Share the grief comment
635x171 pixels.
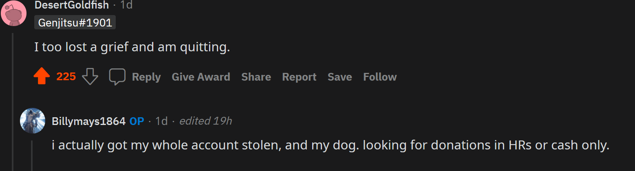[256, 77]
